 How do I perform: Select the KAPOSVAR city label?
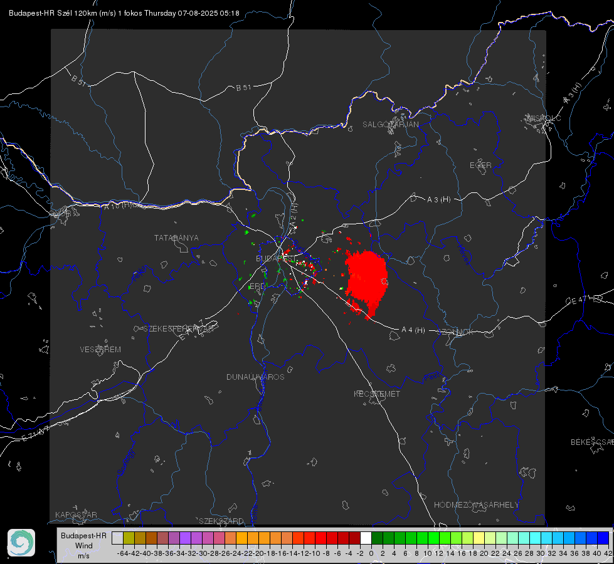click(76, 514)
